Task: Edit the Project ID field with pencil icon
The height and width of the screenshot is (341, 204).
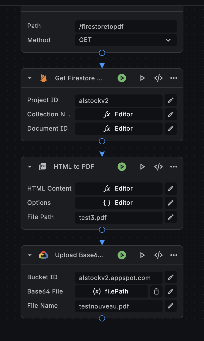Action: pos(170,100)
